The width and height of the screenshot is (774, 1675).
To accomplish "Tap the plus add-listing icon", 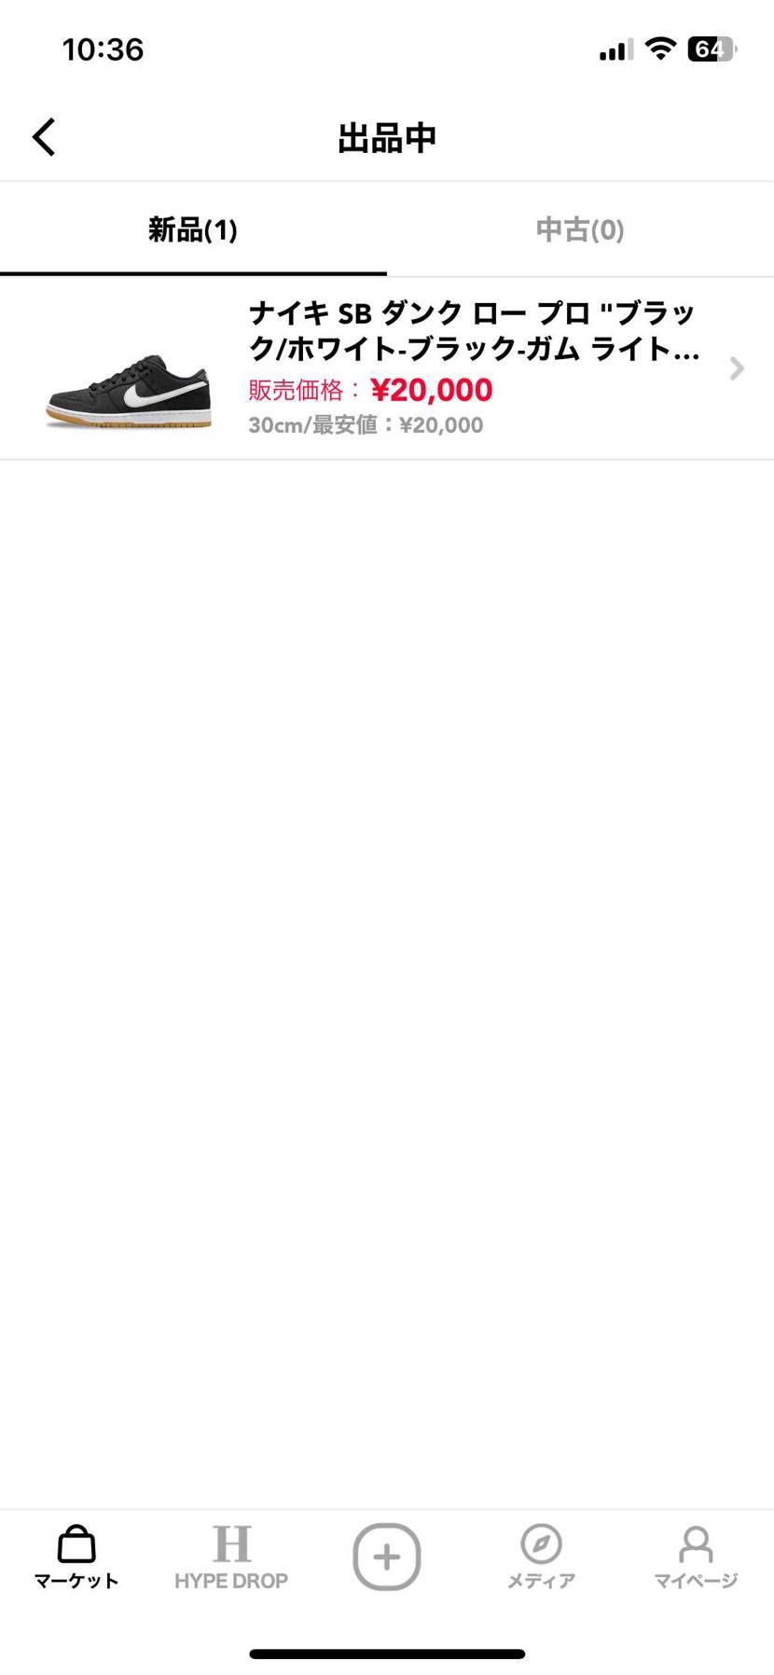I will (387, 1557).
